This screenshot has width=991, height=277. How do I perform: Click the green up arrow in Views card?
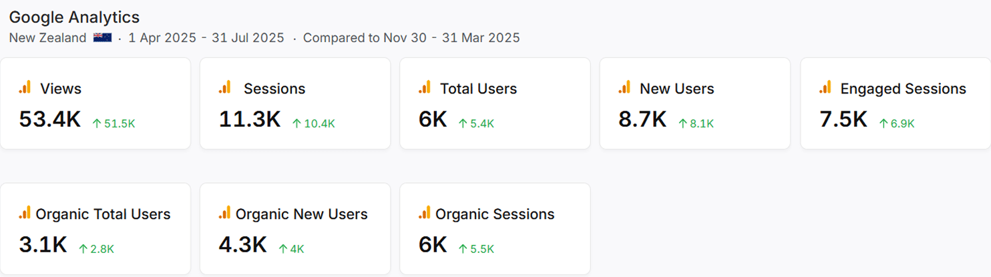click(x=97, y=123)
